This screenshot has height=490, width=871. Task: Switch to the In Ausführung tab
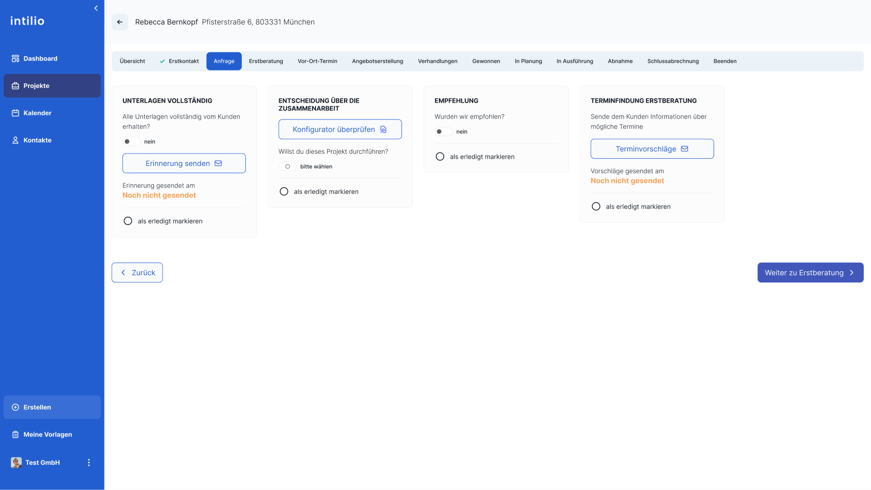pos(575,61)
